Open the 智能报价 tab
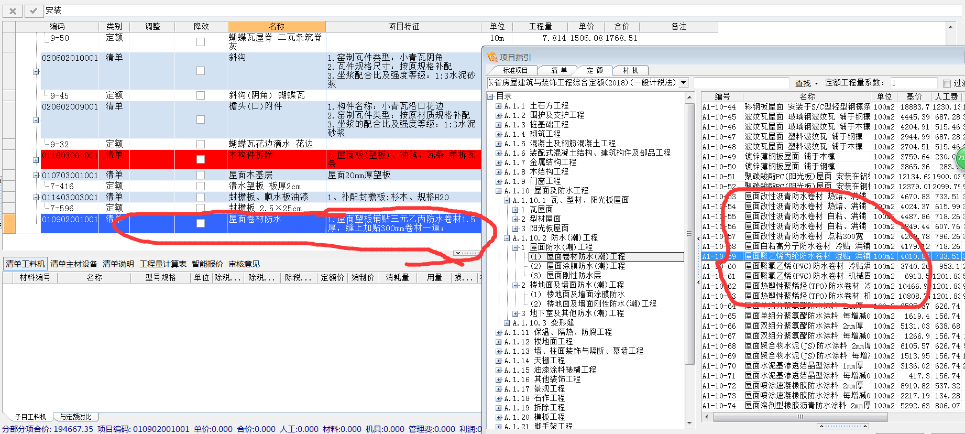The width and height of the screenshot is (965, 434). 207,264
